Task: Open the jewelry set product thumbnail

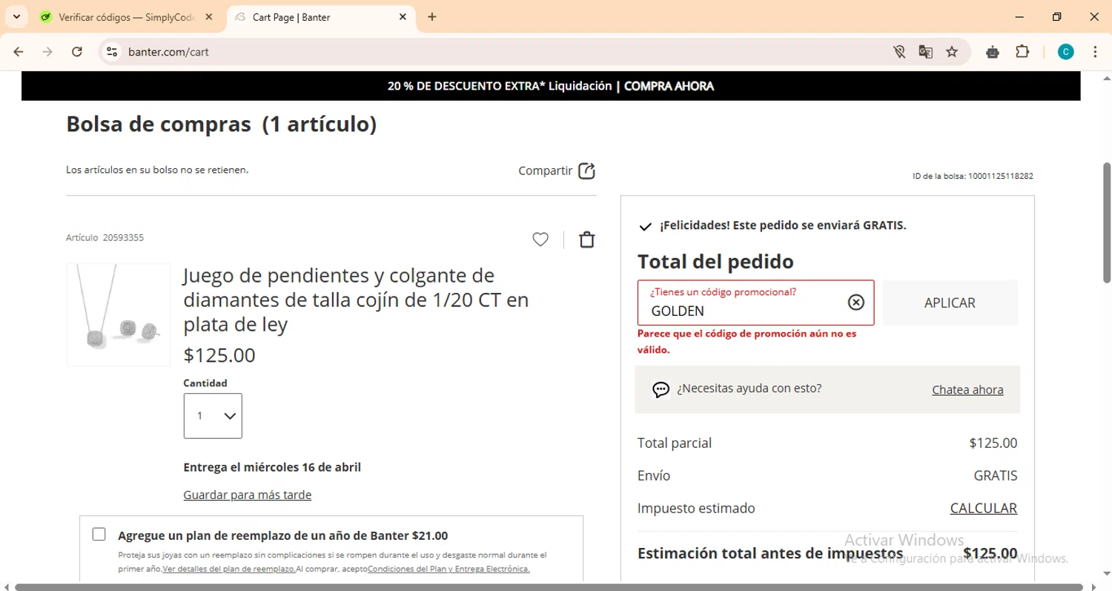Action: (119, 314)
